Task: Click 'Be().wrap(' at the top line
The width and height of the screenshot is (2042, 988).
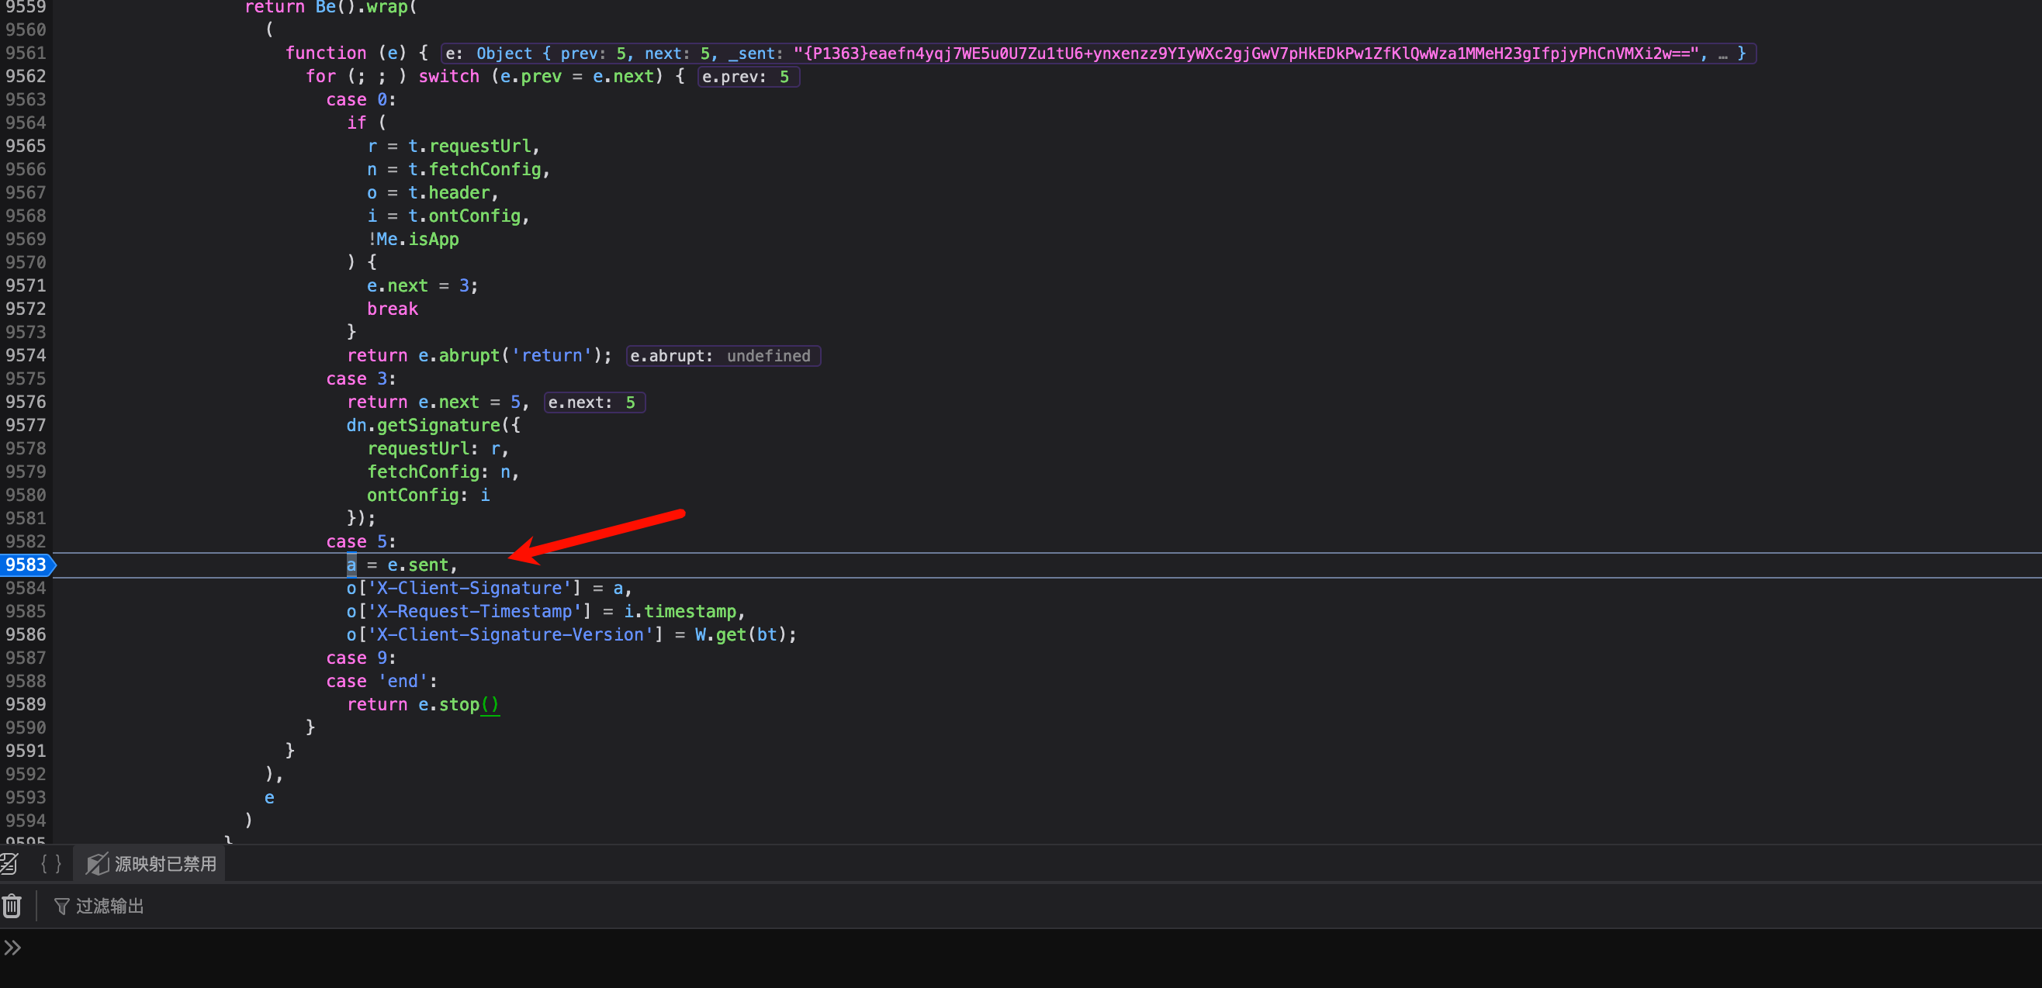Action: [x=366, y=7]
